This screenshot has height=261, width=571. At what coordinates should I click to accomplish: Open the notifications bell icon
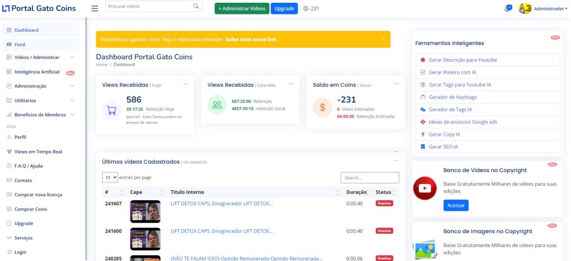click(x=507, y=8)
